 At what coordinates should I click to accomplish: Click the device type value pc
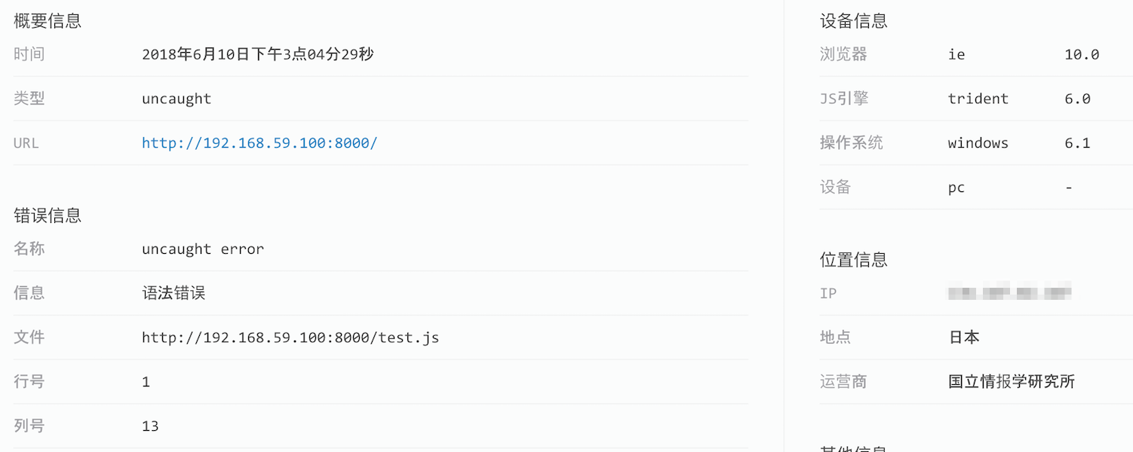(x=956, y=187)
